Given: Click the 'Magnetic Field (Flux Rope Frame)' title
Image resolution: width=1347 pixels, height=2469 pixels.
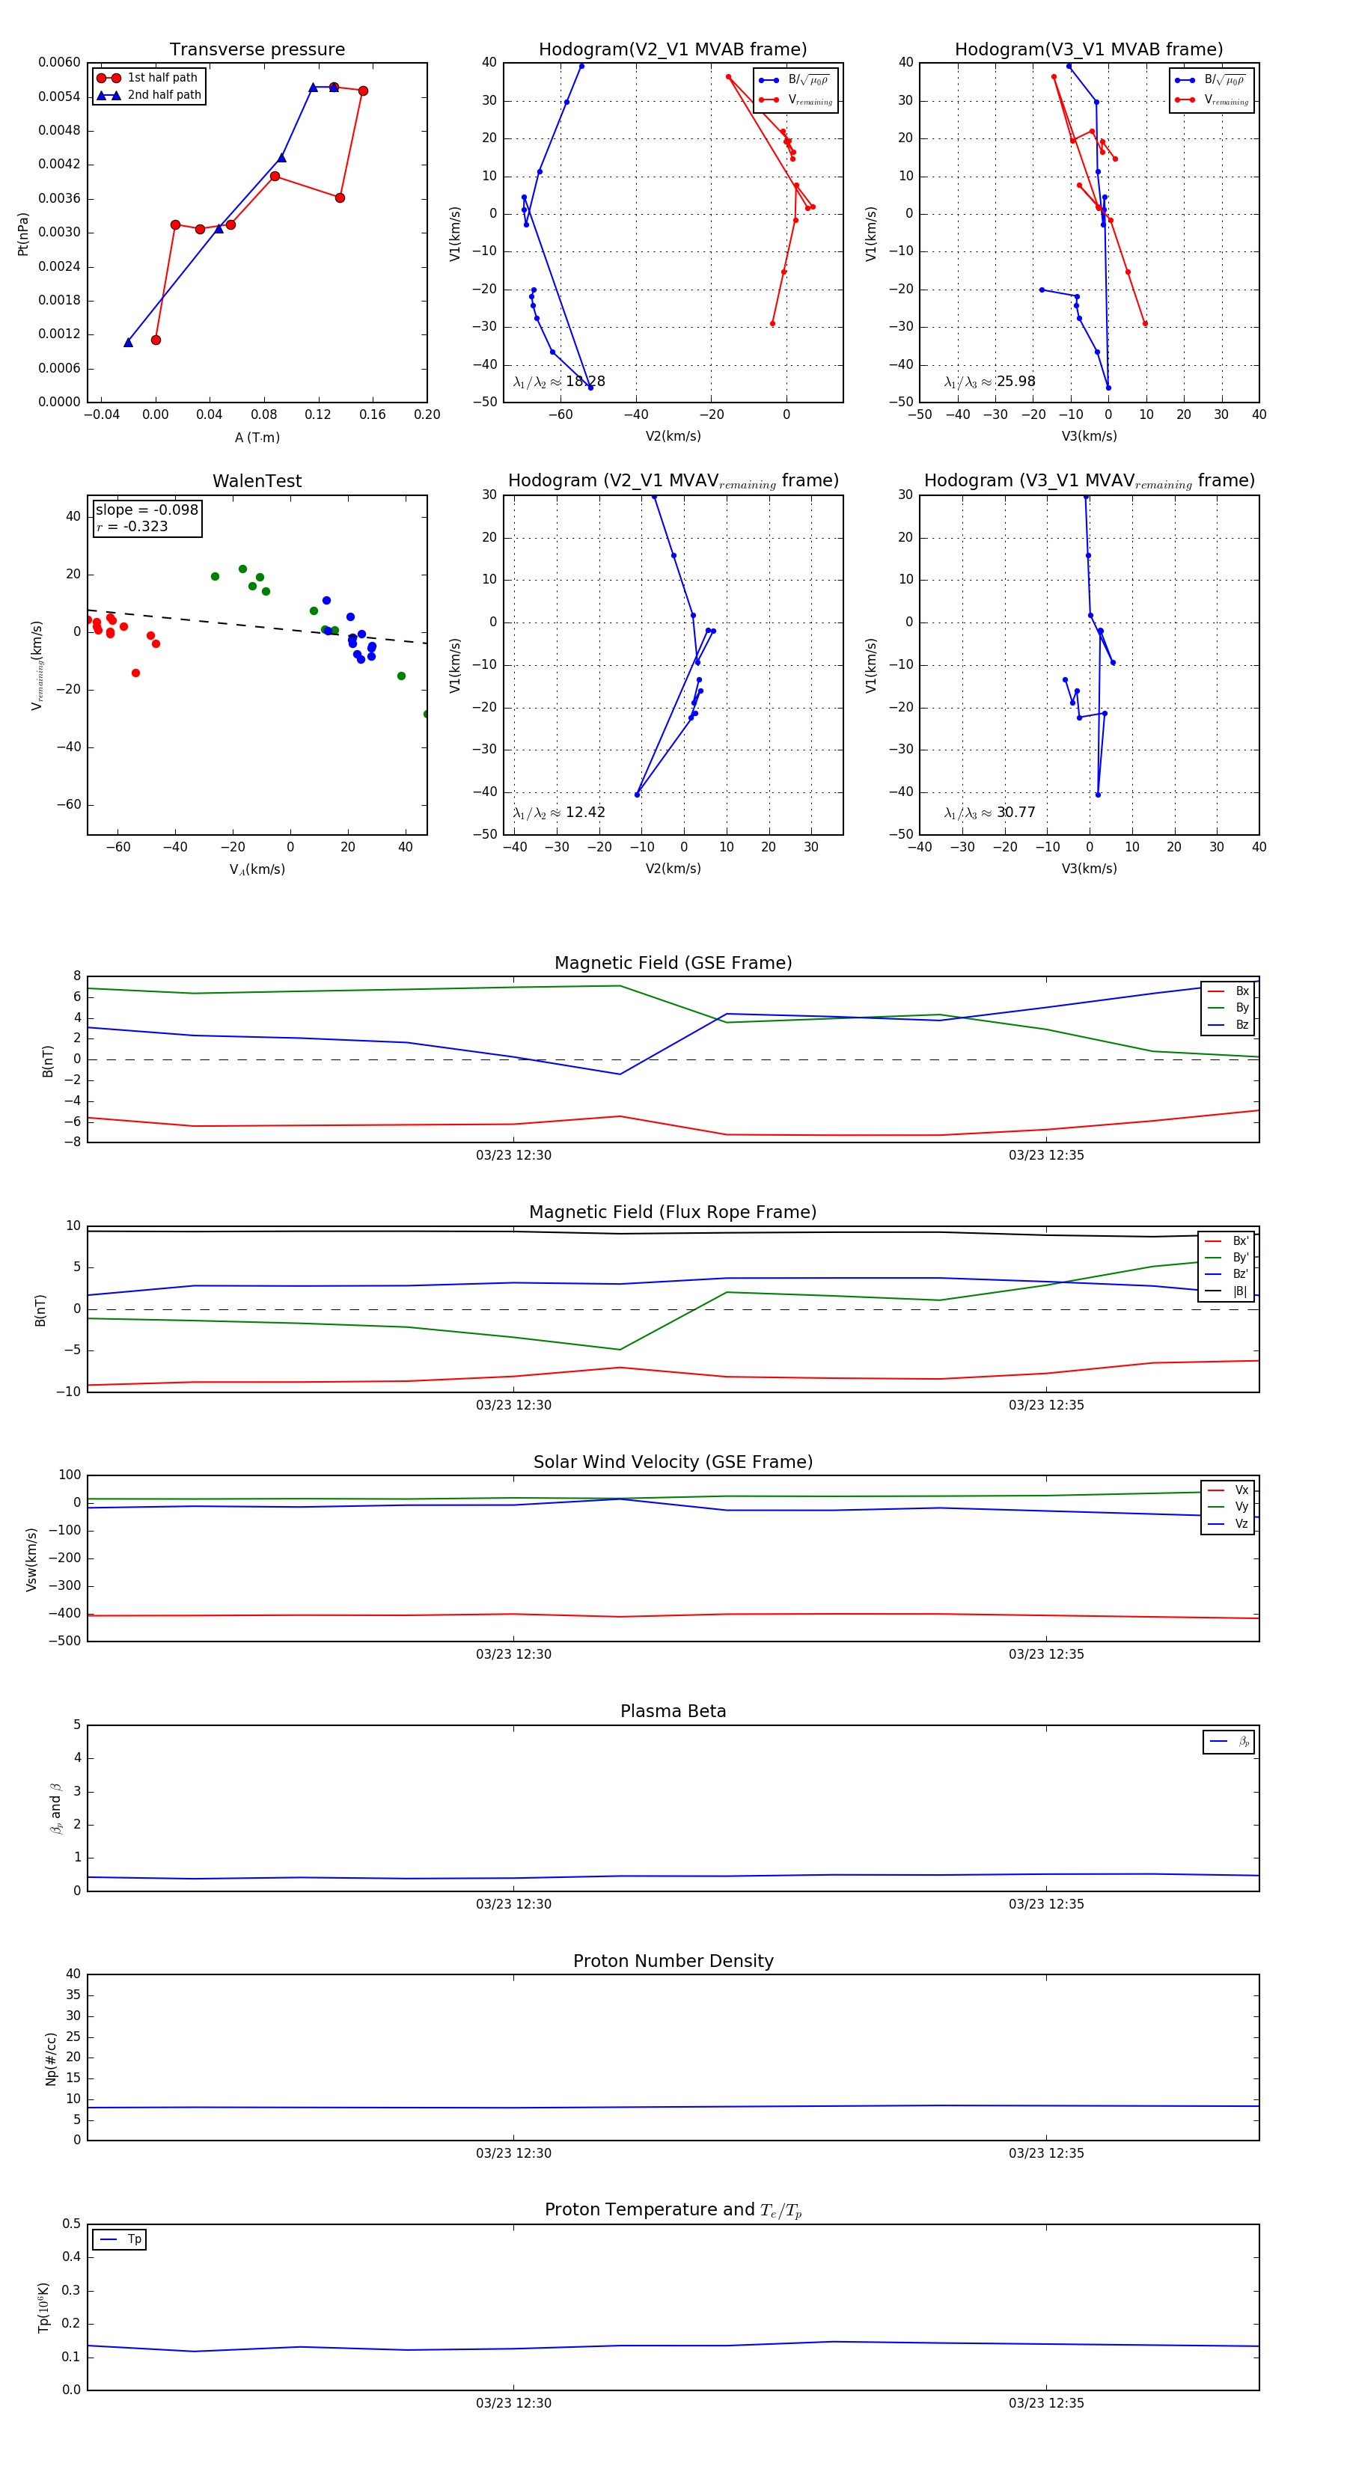Looking at the screenshot, I should pyautogui.click(x=673, y=1213).
